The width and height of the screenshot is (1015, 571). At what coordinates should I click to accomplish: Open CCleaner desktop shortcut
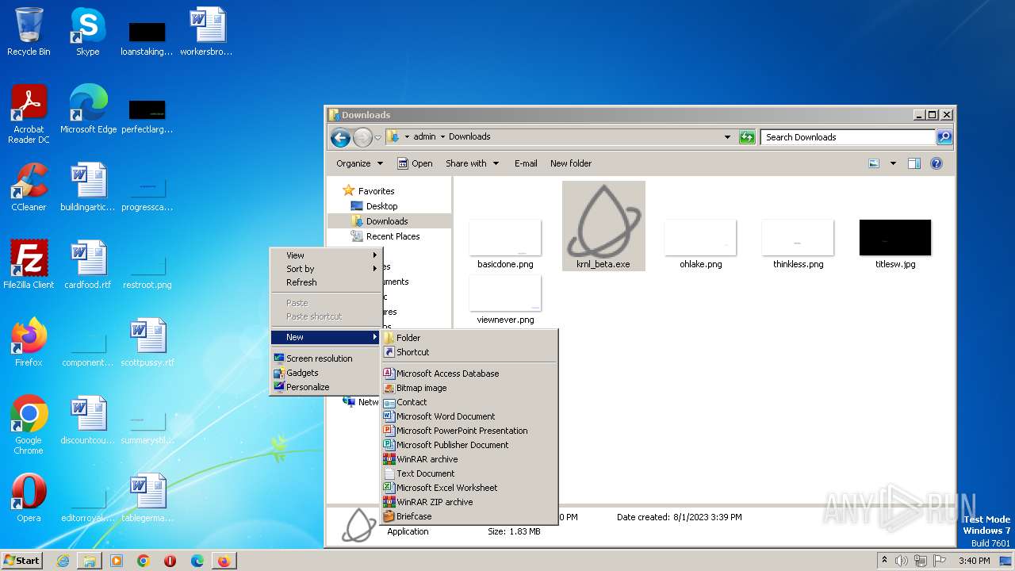tap(29, 186)
